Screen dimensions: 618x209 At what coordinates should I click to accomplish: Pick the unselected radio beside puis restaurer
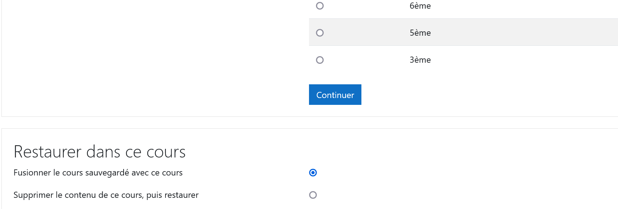coord(313,195)
